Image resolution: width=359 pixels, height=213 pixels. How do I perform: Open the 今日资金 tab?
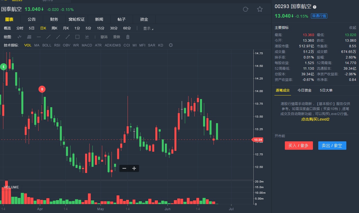(305, 90)
